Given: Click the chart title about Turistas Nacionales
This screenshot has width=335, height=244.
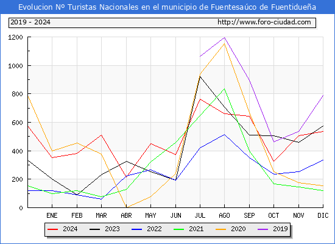Looking at the screenshot, I should 167,7.
